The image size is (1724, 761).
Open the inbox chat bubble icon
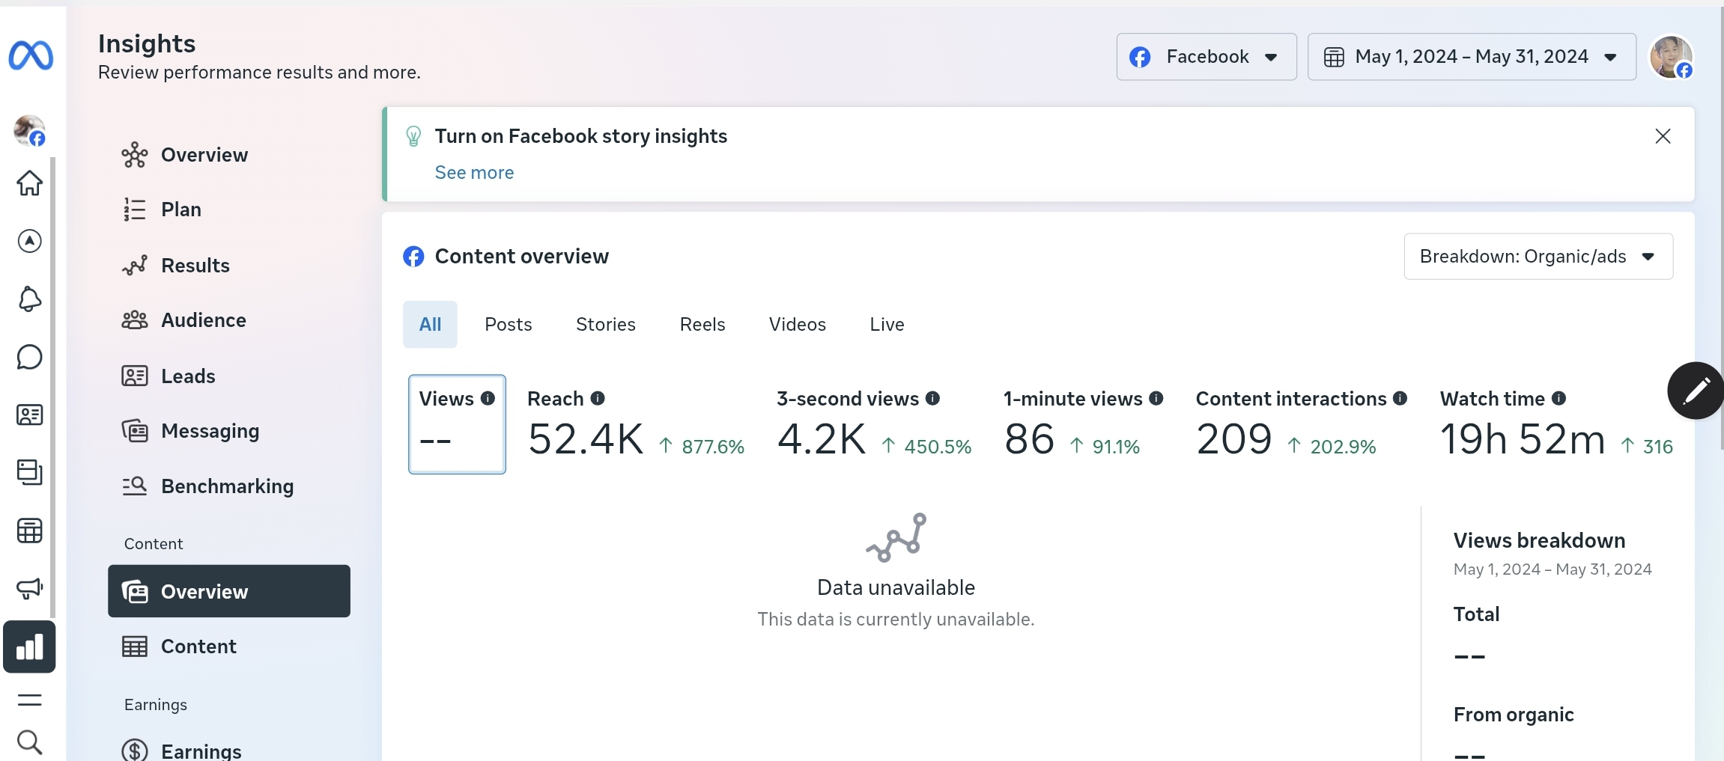coord(29,357)
